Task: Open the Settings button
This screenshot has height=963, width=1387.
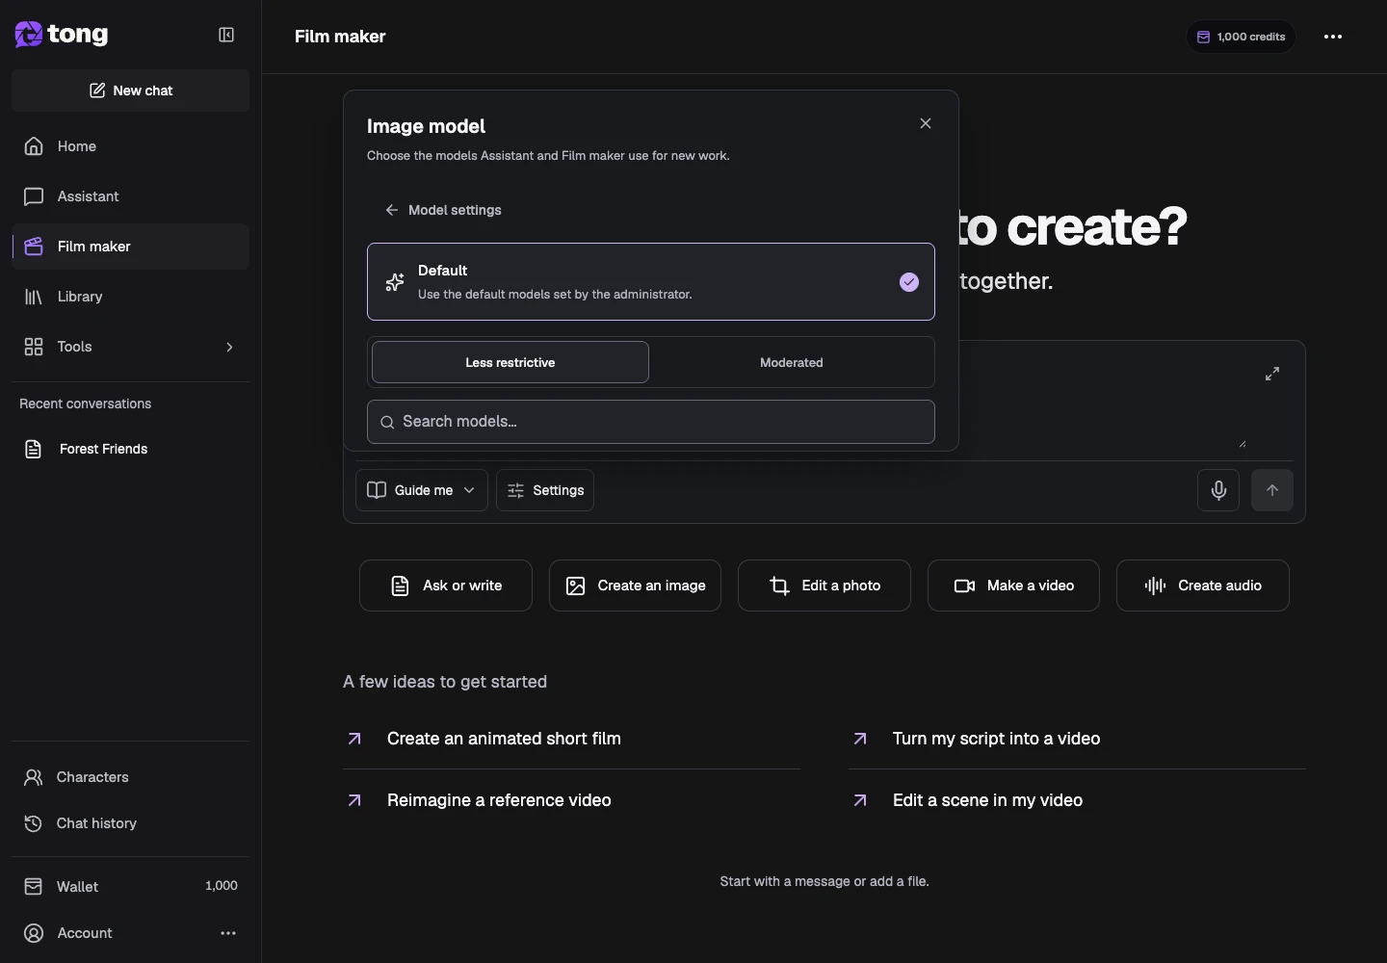Action: pyautogui.click(x=545, y=490)
